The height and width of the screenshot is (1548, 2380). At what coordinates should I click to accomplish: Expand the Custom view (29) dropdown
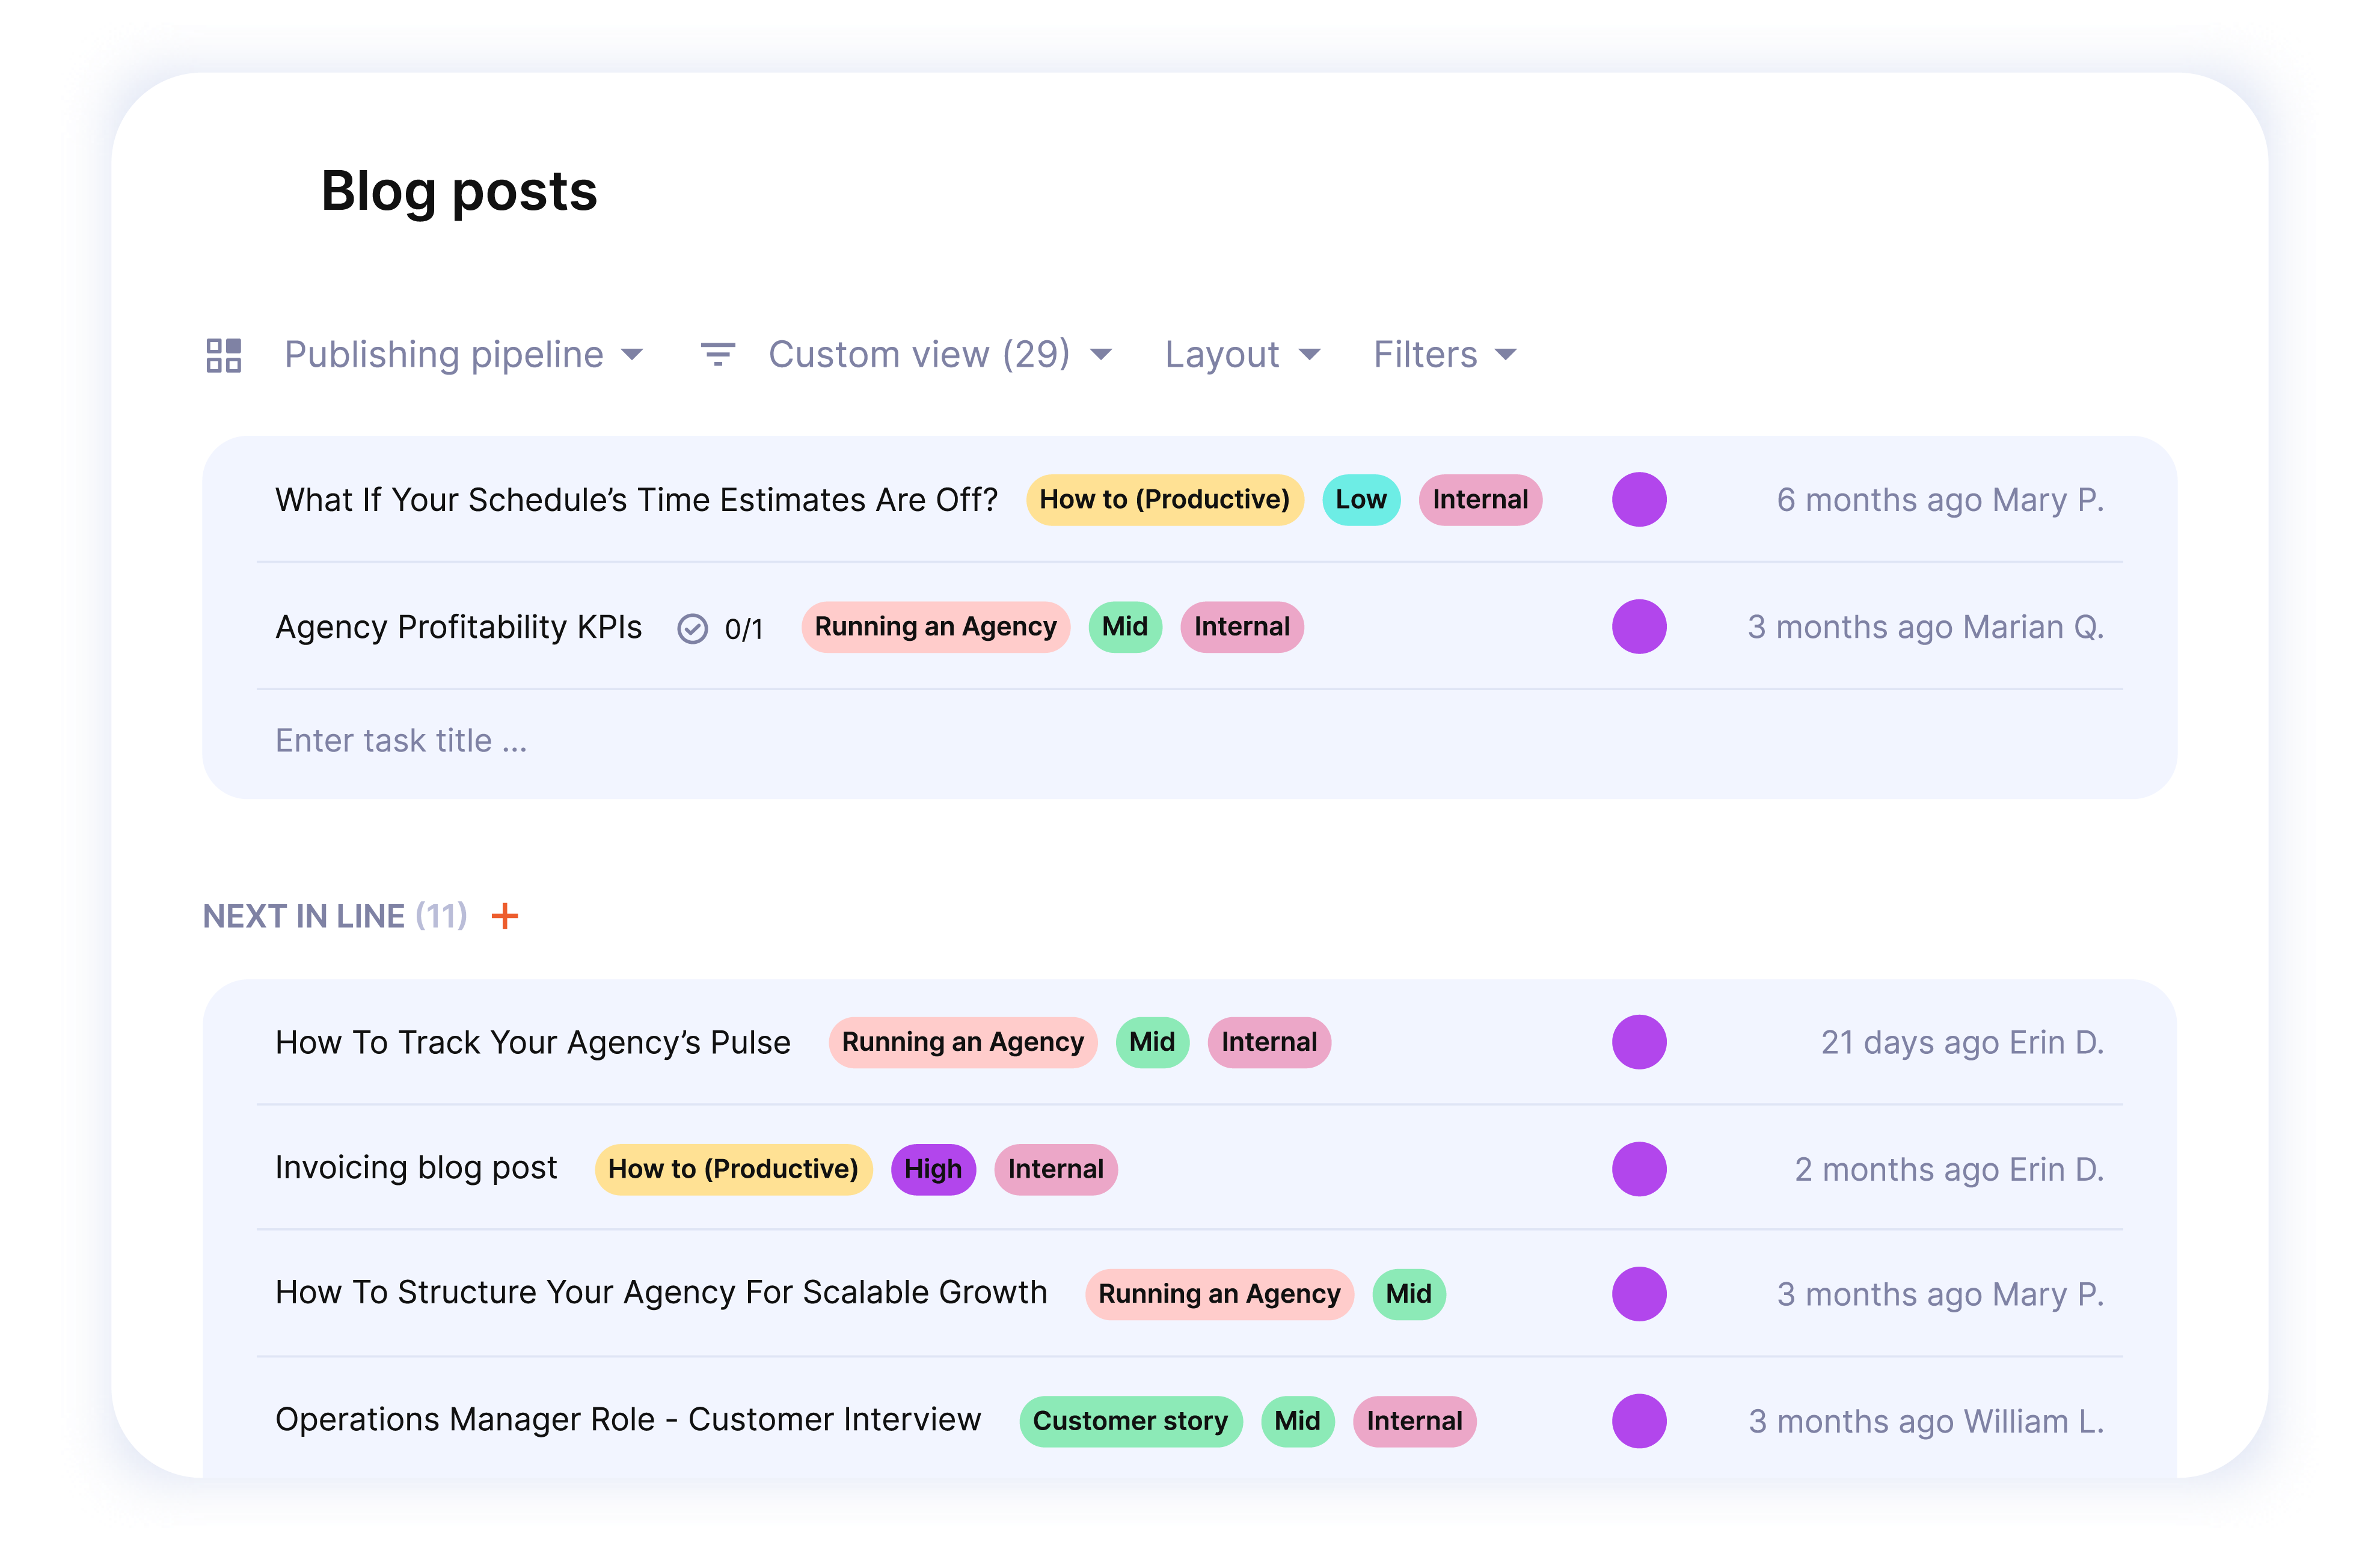pyautogui.click(x=940, y=354)
